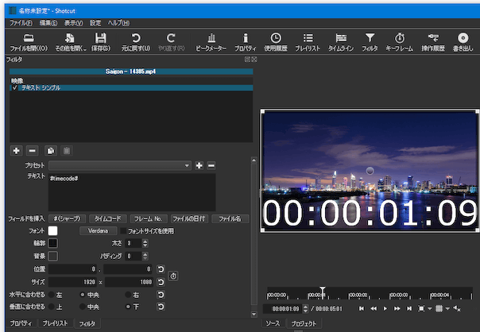The height and width of the screenshot is (332, 480).
Task: Reset the size values
Action: point(161,282)
